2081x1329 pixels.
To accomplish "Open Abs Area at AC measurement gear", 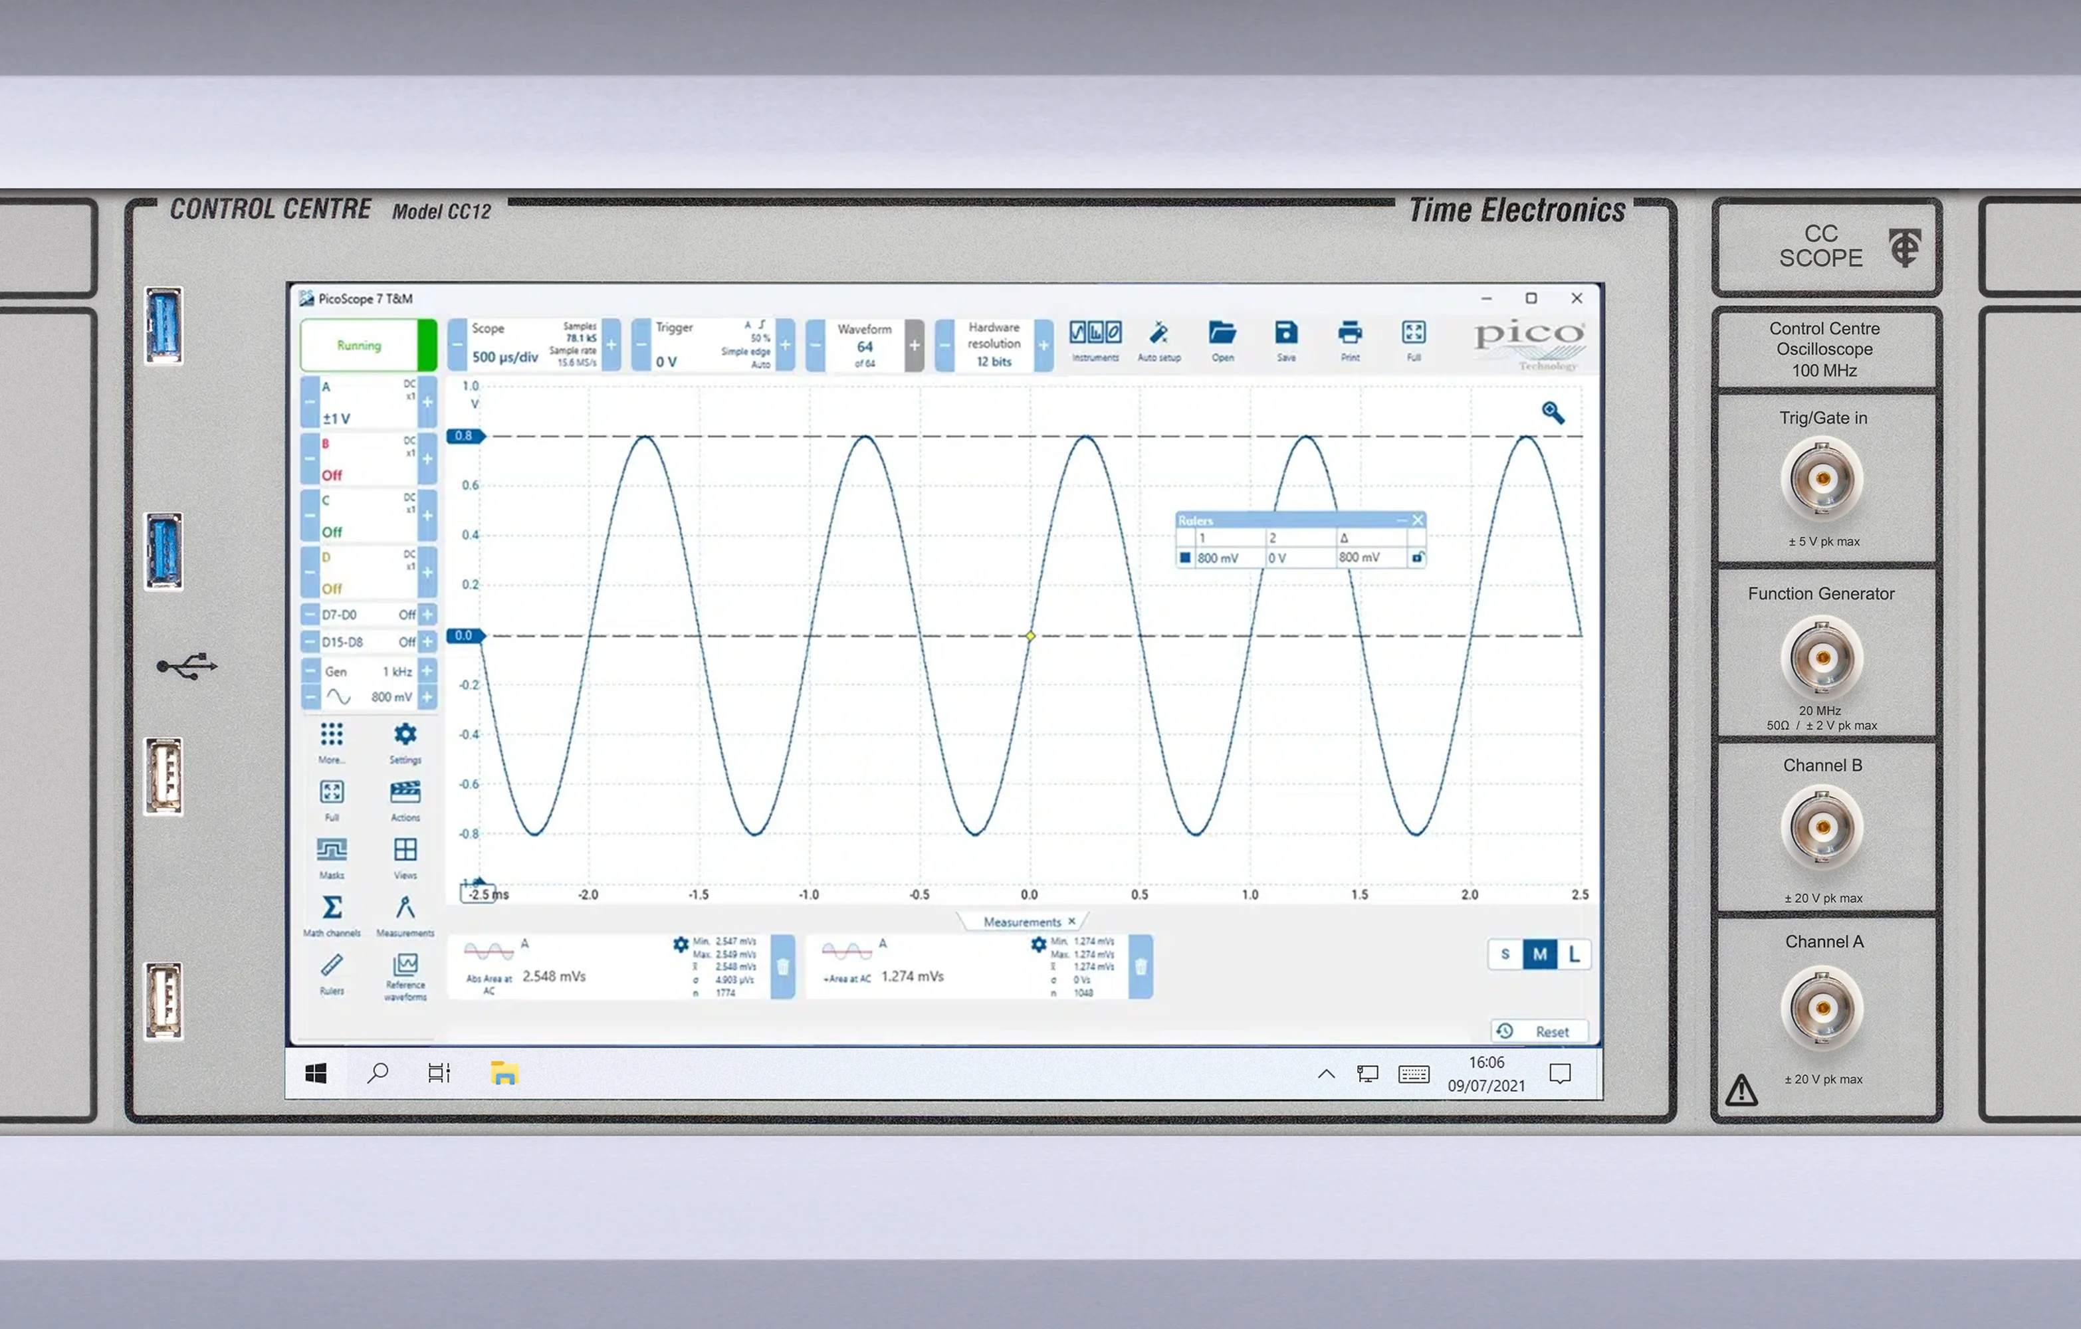I will point(681,944).
